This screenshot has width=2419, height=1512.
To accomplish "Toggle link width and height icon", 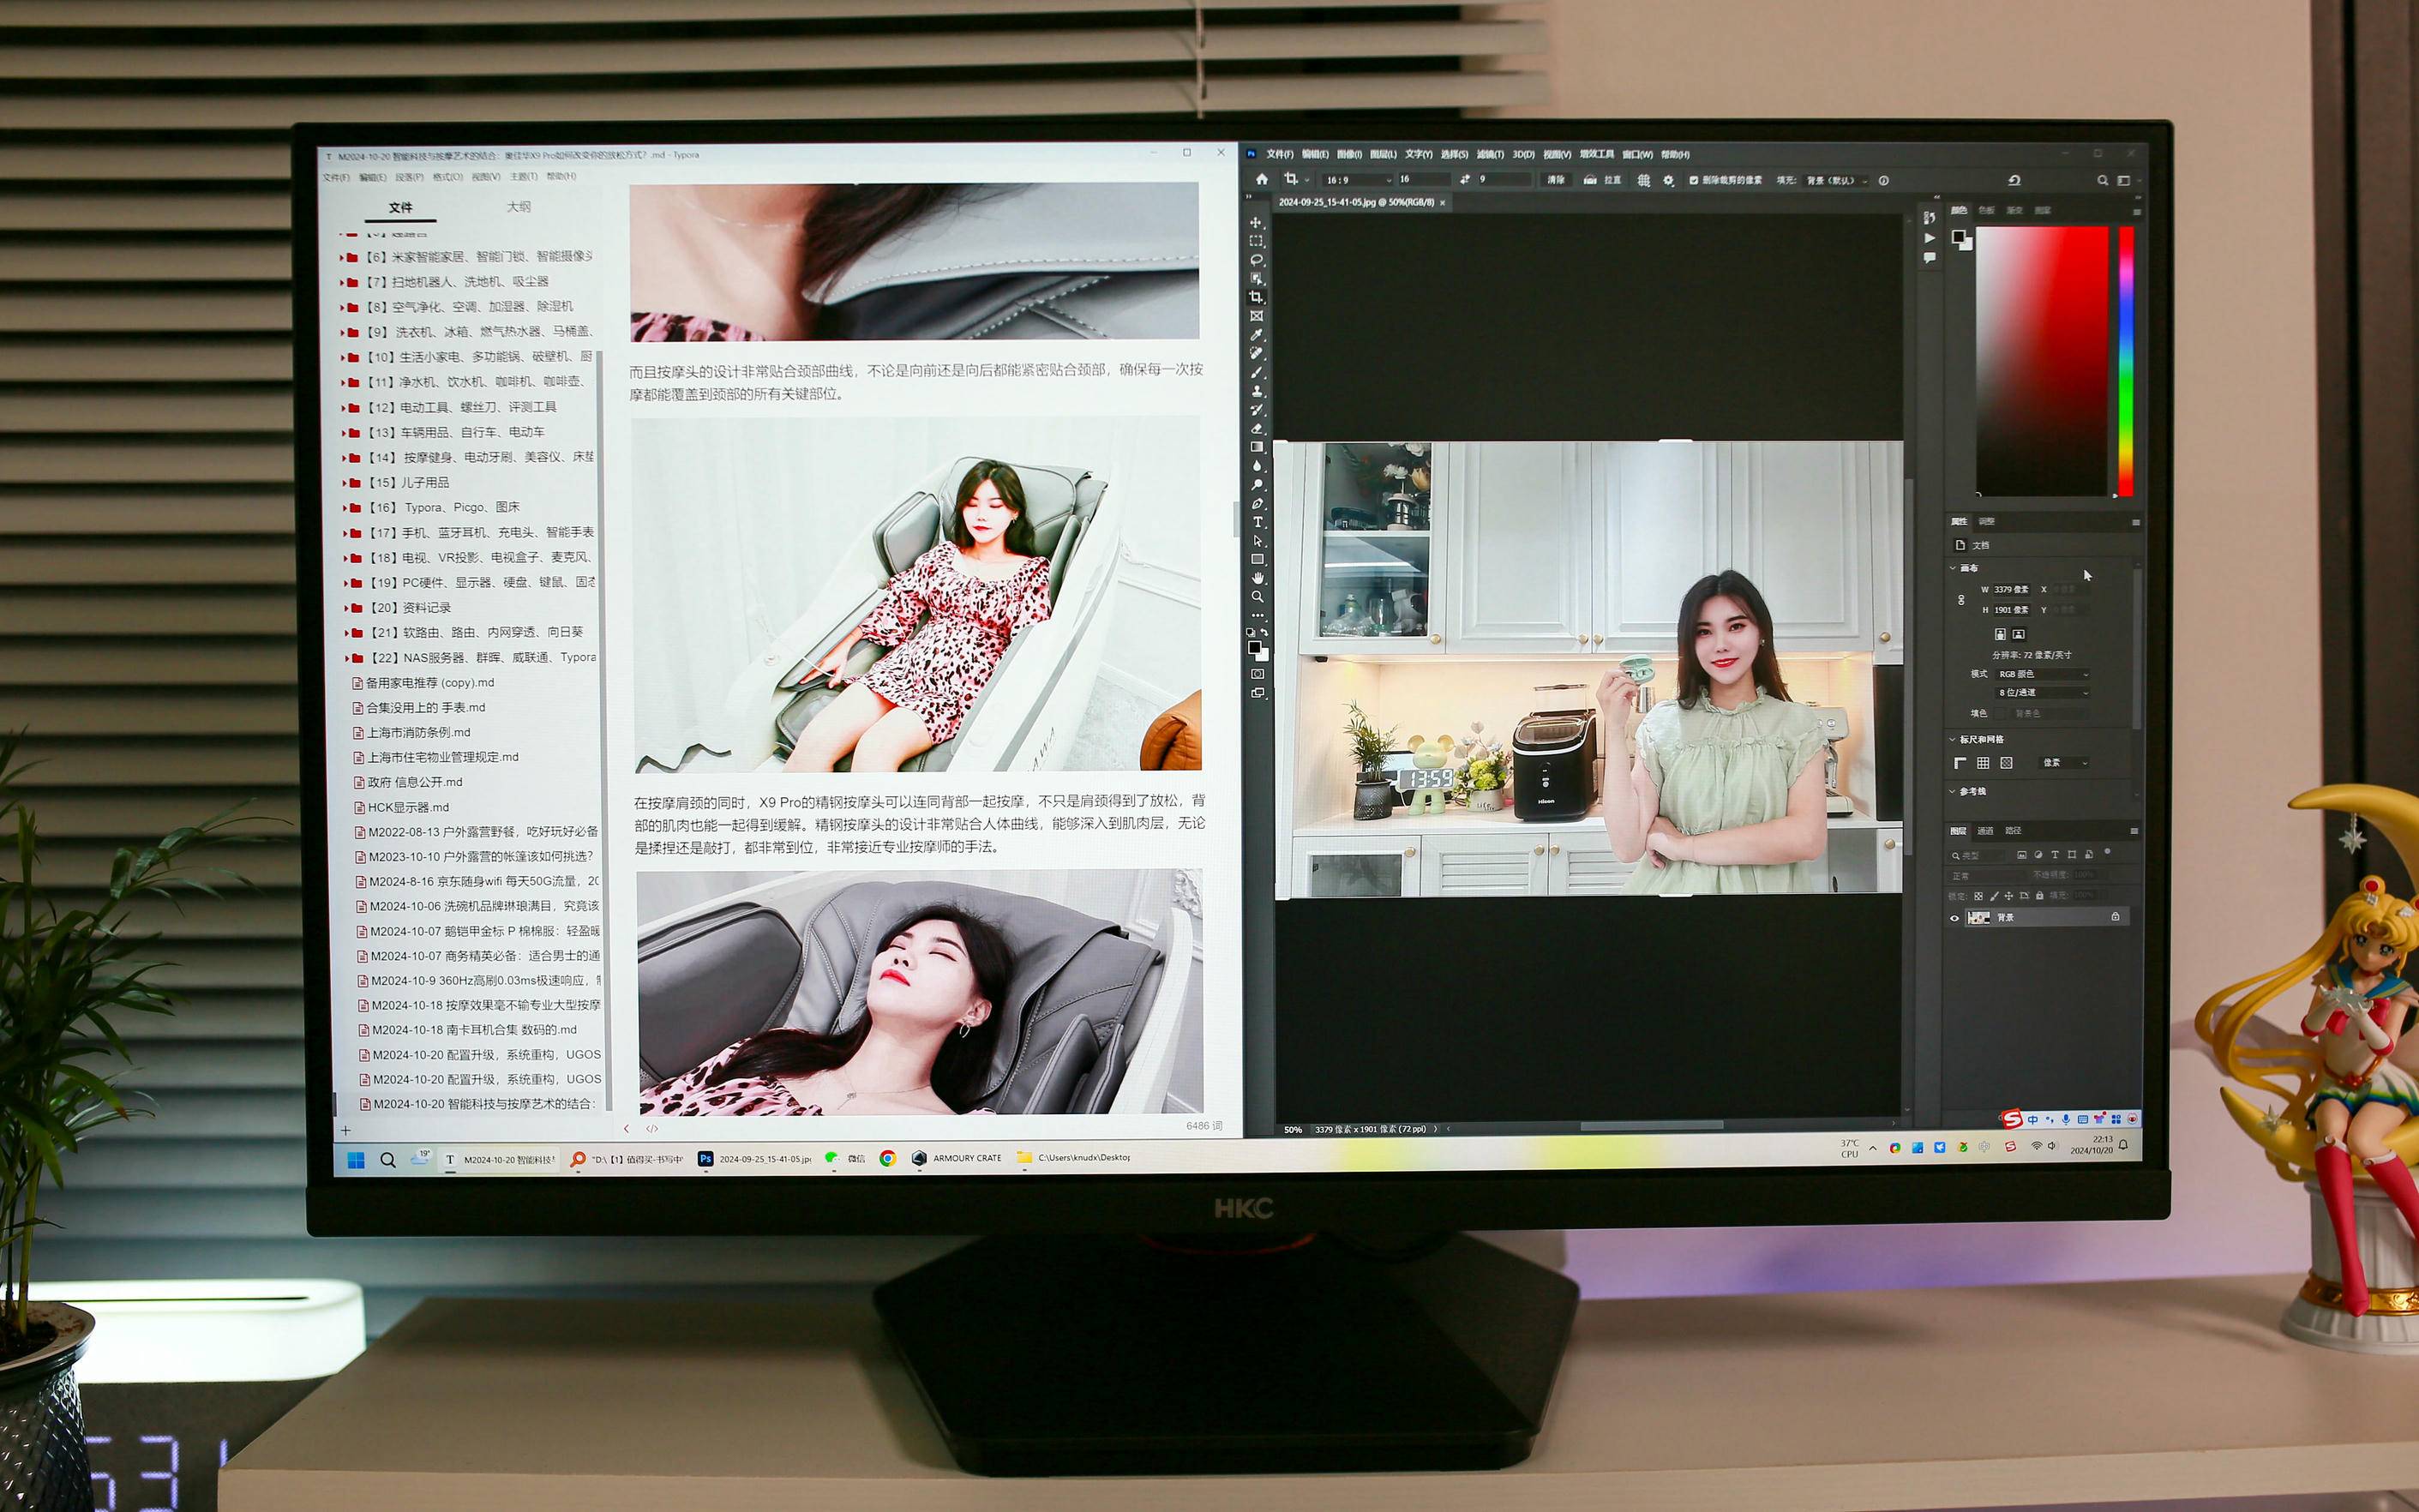I will (1961, 600).
